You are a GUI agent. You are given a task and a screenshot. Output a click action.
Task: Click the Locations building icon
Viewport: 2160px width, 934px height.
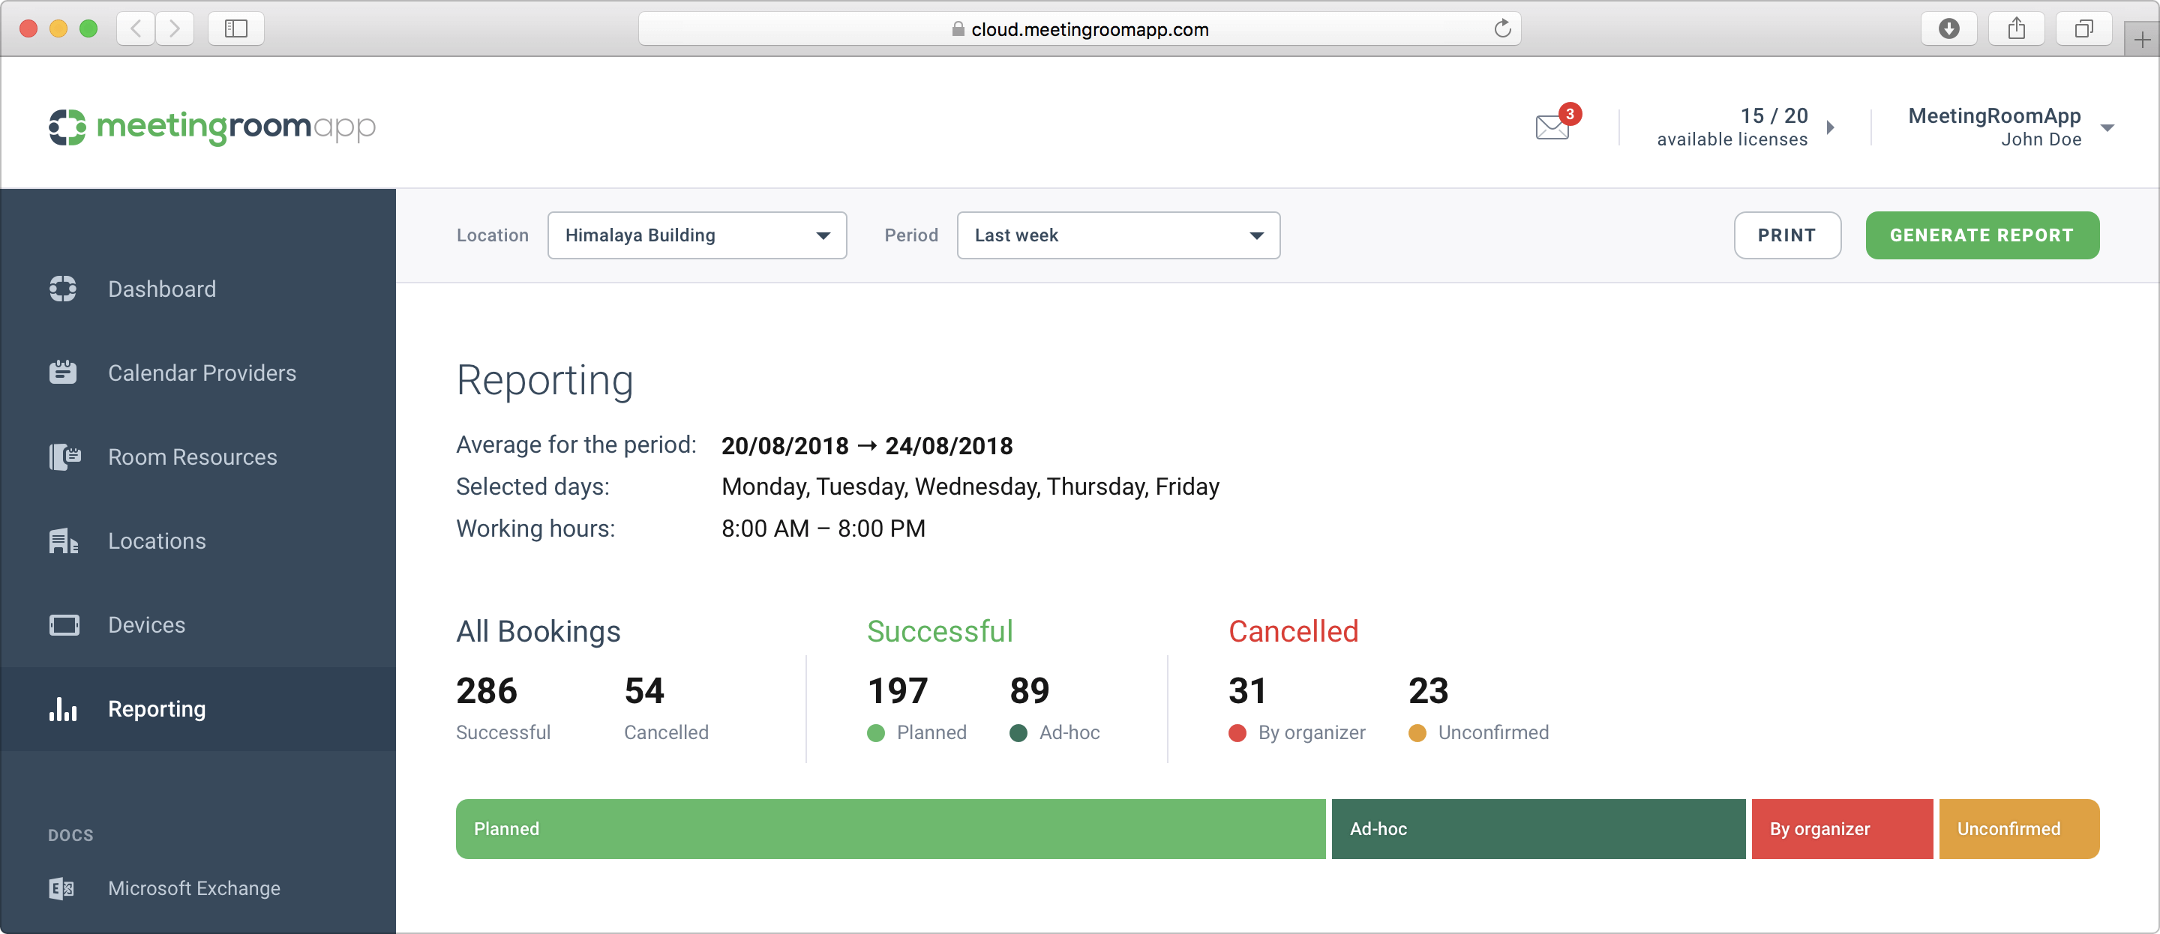[x=63, y=540]
